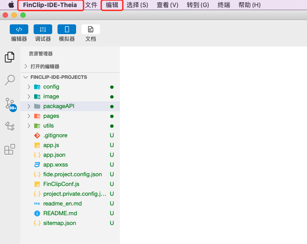The height and width of the screenshot is (244, 307).
Task: Click the .gitignore git file icon
Action: (x=37, y=136)
